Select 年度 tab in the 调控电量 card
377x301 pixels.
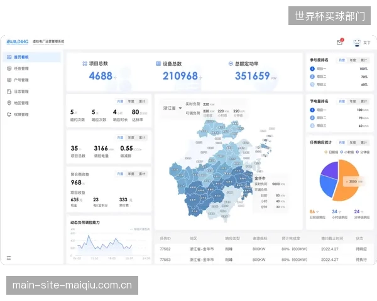click(x=131, y=137)
